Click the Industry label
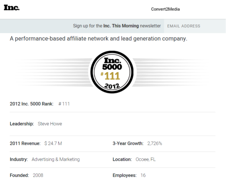Image resolution: width=226 pixels, height=181 pixels. (19, 159)
